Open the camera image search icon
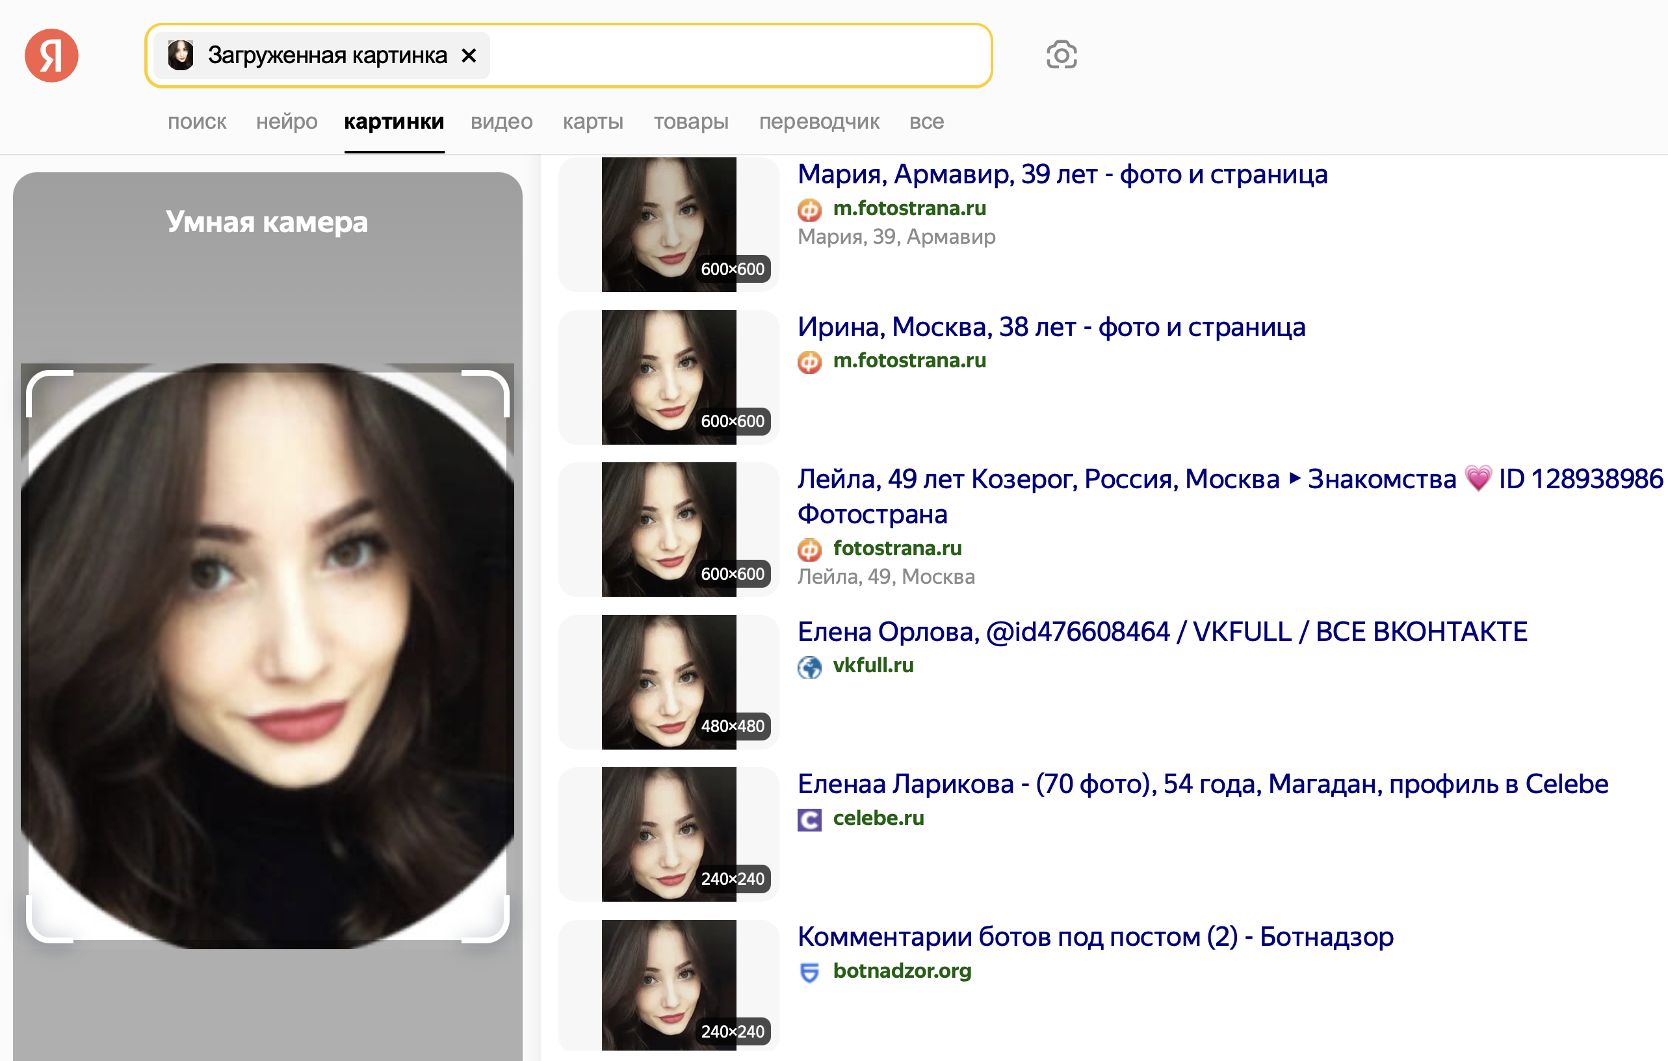Viewport: 1668px width, 1061px height. (x=1062, y=55)
